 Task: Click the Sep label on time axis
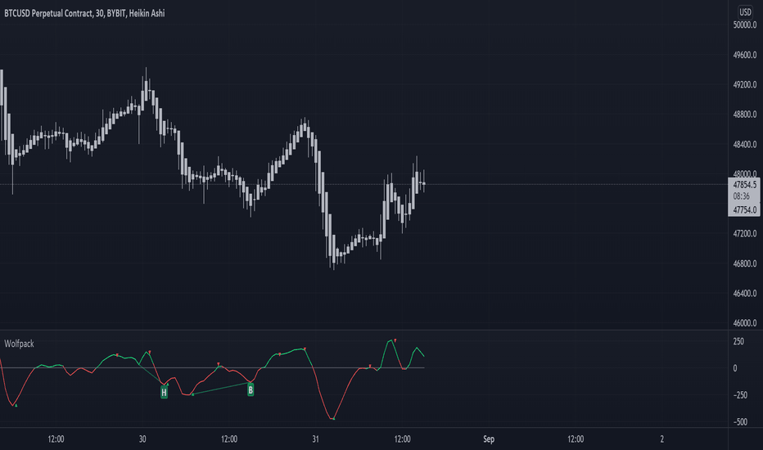[489, 439]
